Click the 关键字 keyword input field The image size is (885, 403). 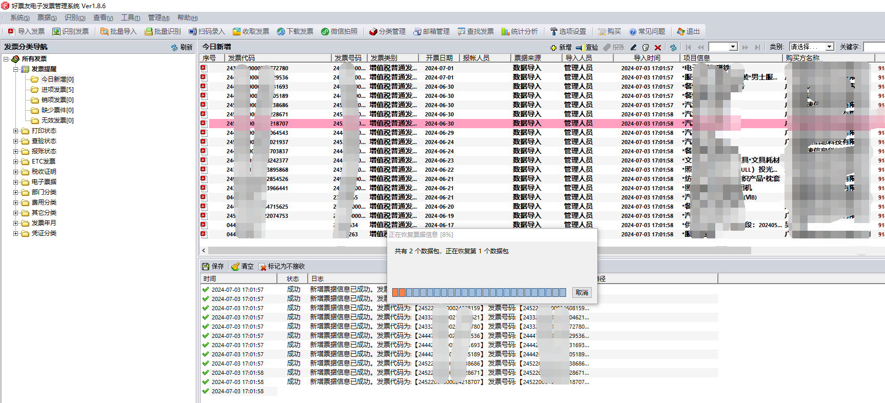click(874, 47)
